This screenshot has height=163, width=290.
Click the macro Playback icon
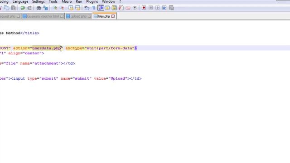(157, 8)
